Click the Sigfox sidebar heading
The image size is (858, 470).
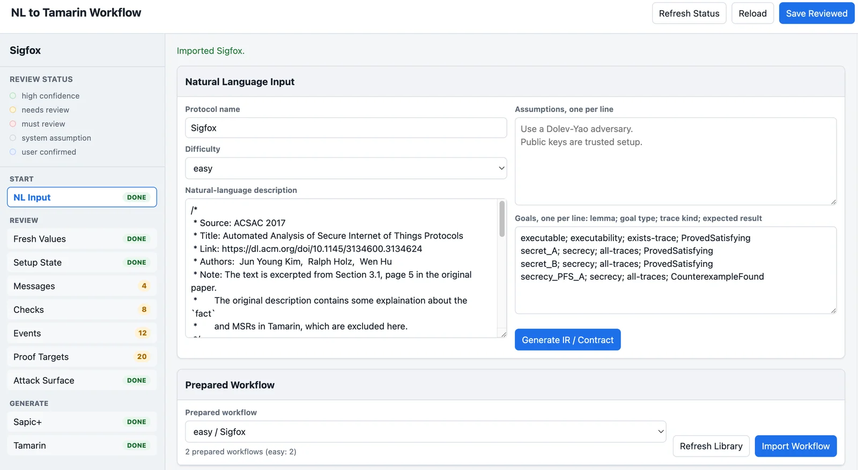25,50
